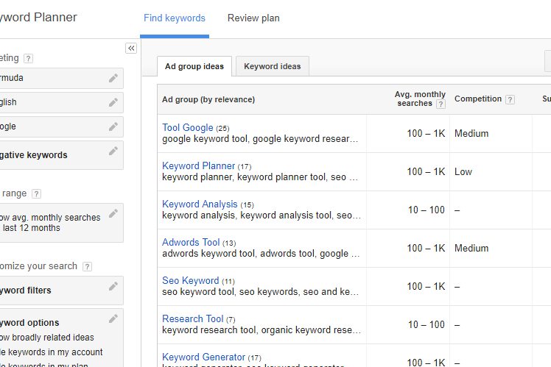Open help icon for Competition column
The image size is (551, 367).
pos(510,99)
